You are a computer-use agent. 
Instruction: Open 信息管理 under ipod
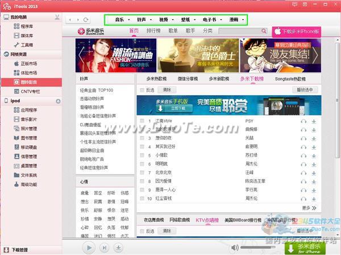tap(26, 156)
